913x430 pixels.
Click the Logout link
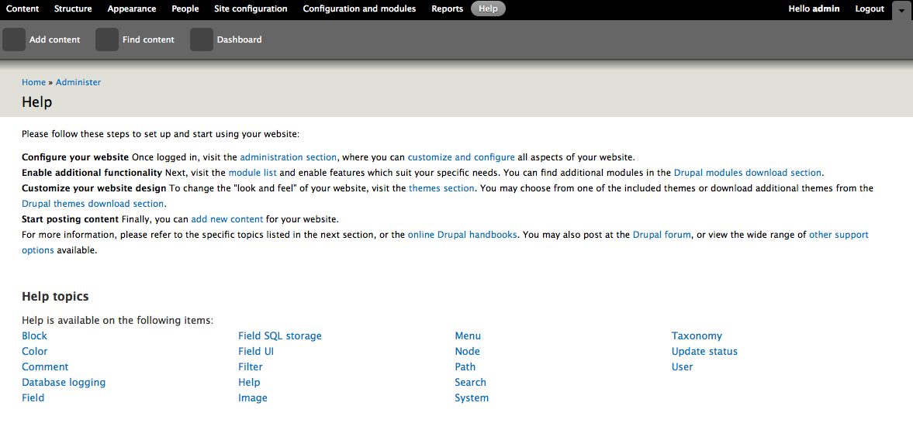[x=870, y=9]
